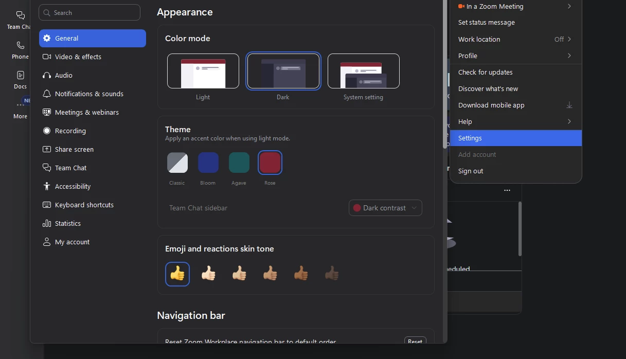Screen dimensions: 626x359
Task: Open Accessibility settings
Action: coord(93,186)
